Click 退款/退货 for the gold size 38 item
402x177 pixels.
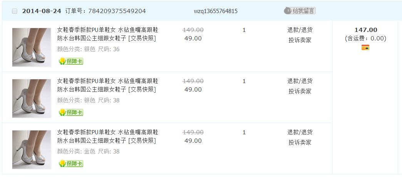pos(300,132)
